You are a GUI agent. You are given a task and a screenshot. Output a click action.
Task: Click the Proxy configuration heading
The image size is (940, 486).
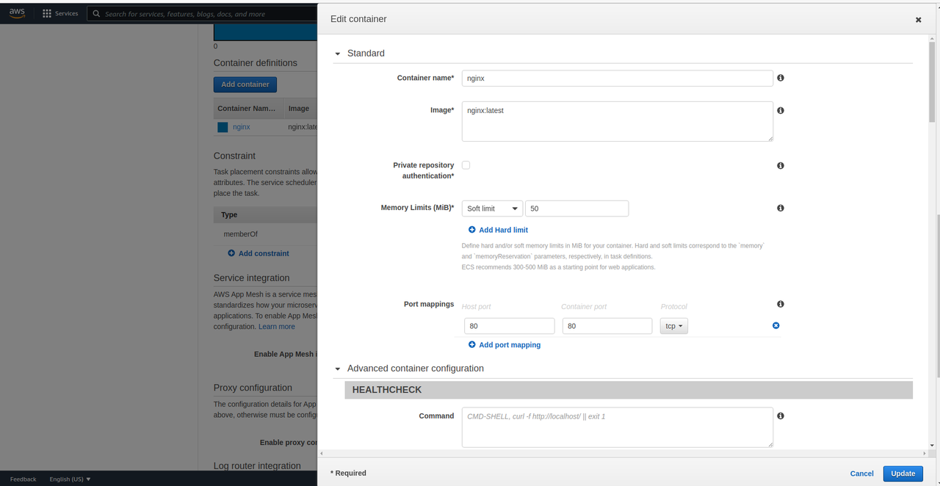click(253, 388)
